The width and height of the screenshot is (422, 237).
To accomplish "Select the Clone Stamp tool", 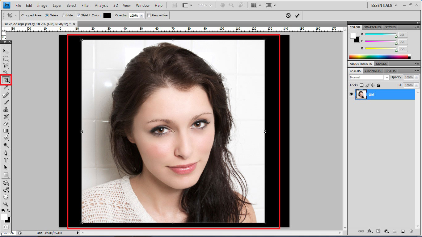I will (6, 109).
